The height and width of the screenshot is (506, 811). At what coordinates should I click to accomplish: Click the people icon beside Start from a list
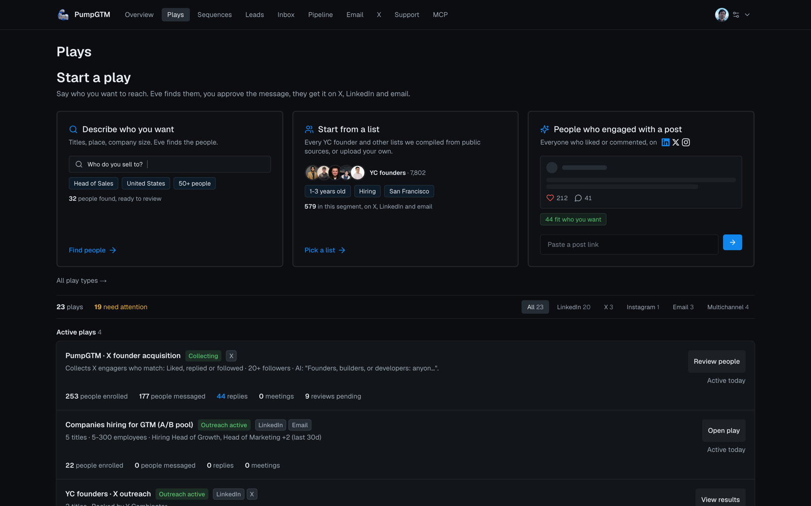309,129
